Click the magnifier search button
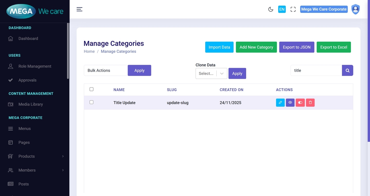 (347, 70)
